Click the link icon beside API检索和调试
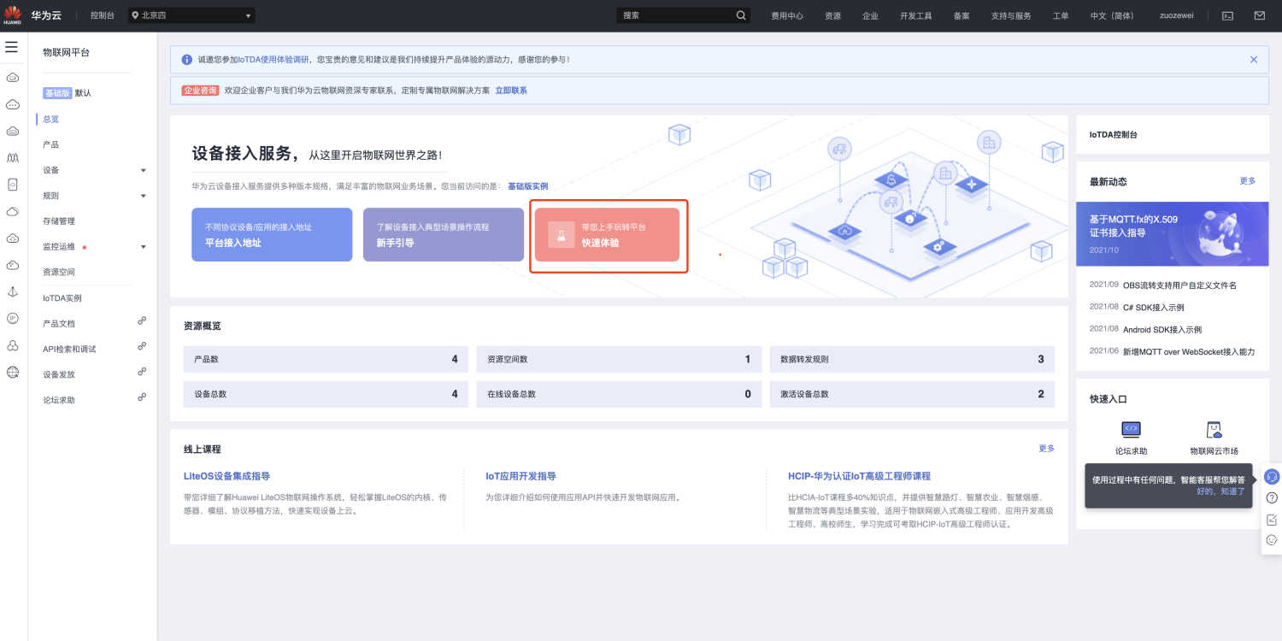The height and width of the screenshot is (641, 1282). coord(143,346)
